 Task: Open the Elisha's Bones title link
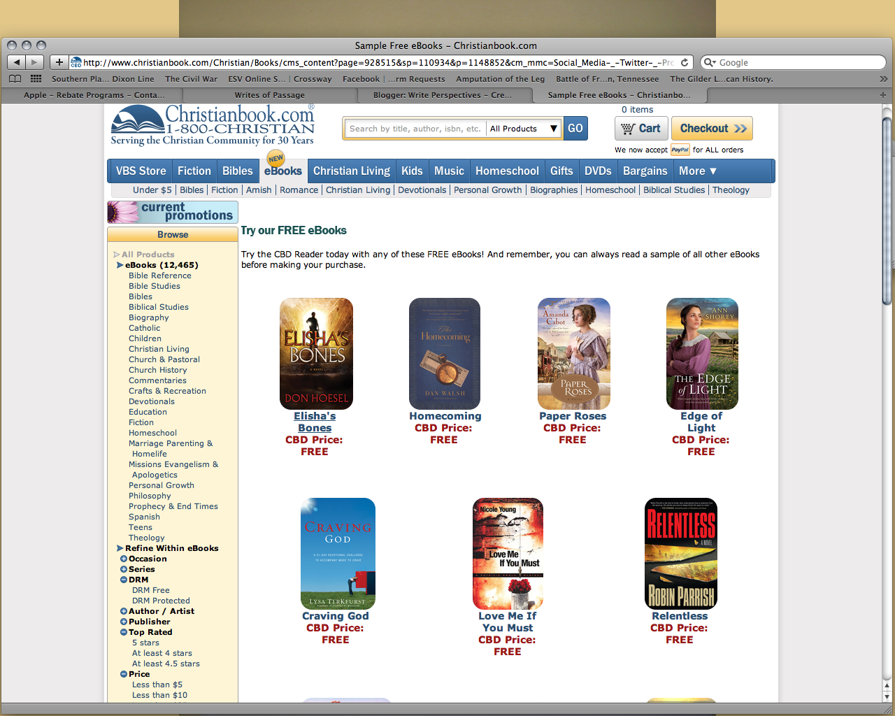click(x=315, y=422)
